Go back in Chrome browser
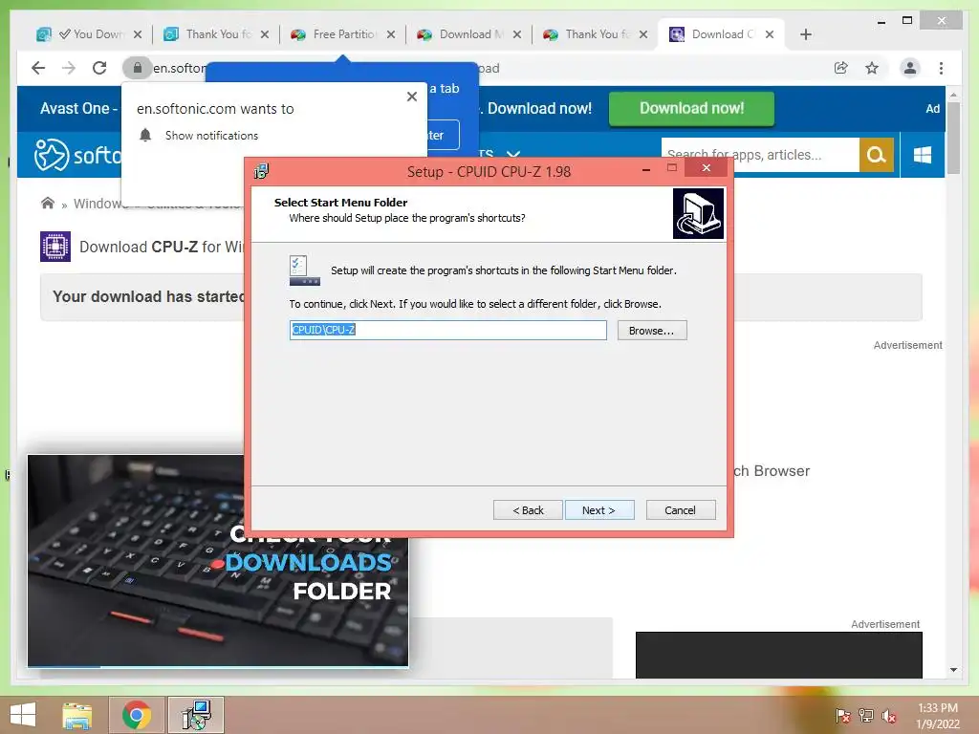 (38, 68)
